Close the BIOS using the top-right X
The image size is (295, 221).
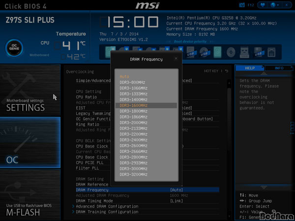tap(287, 5)
